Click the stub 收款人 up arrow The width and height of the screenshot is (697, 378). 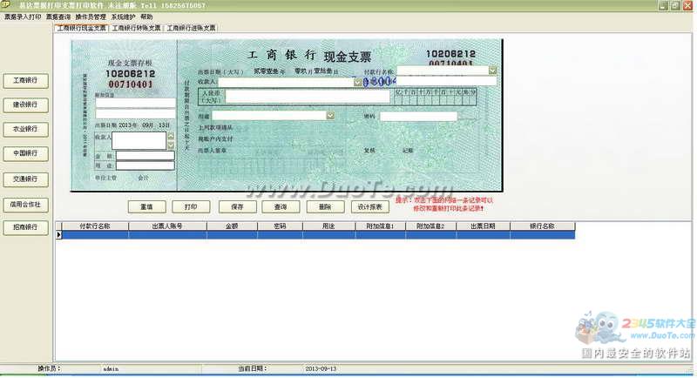(171, 137)
